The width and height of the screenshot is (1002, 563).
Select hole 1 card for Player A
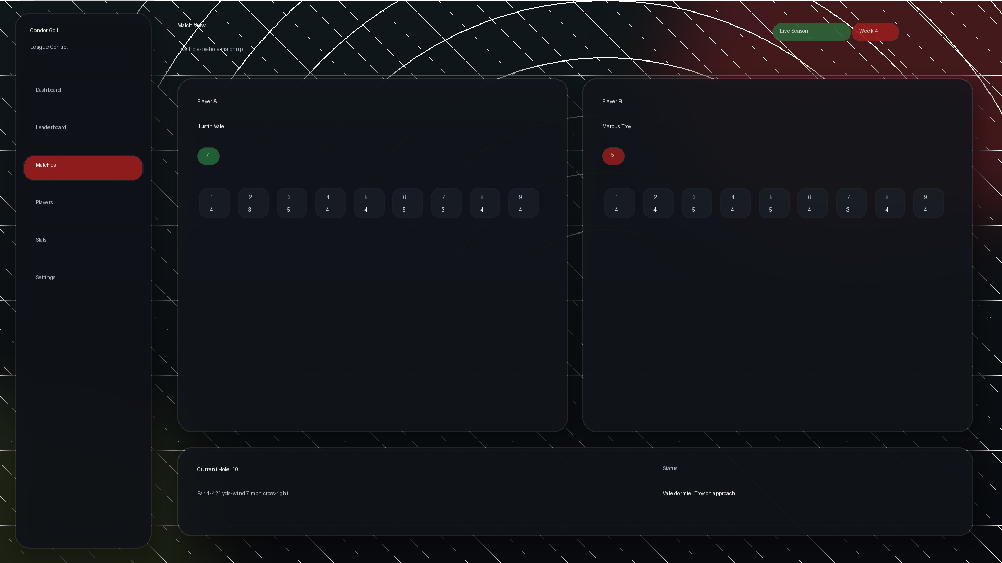214,203
